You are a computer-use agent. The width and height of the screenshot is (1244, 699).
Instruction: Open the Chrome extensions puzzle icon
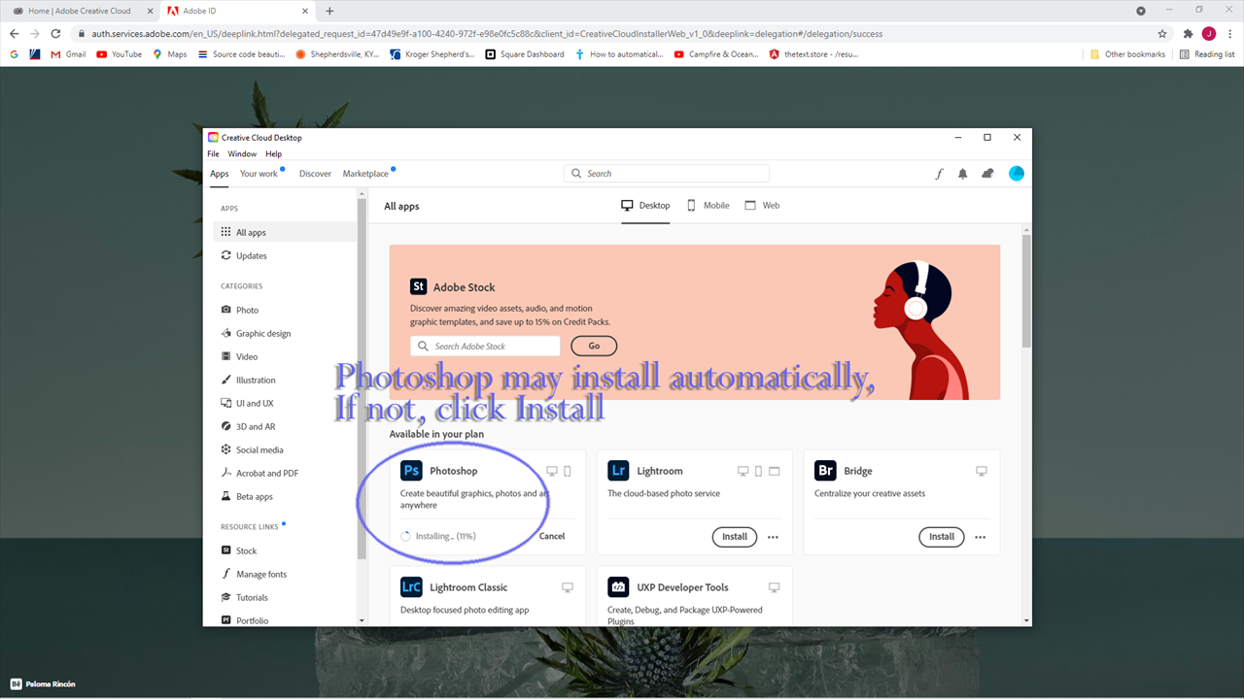(1188, 33)
